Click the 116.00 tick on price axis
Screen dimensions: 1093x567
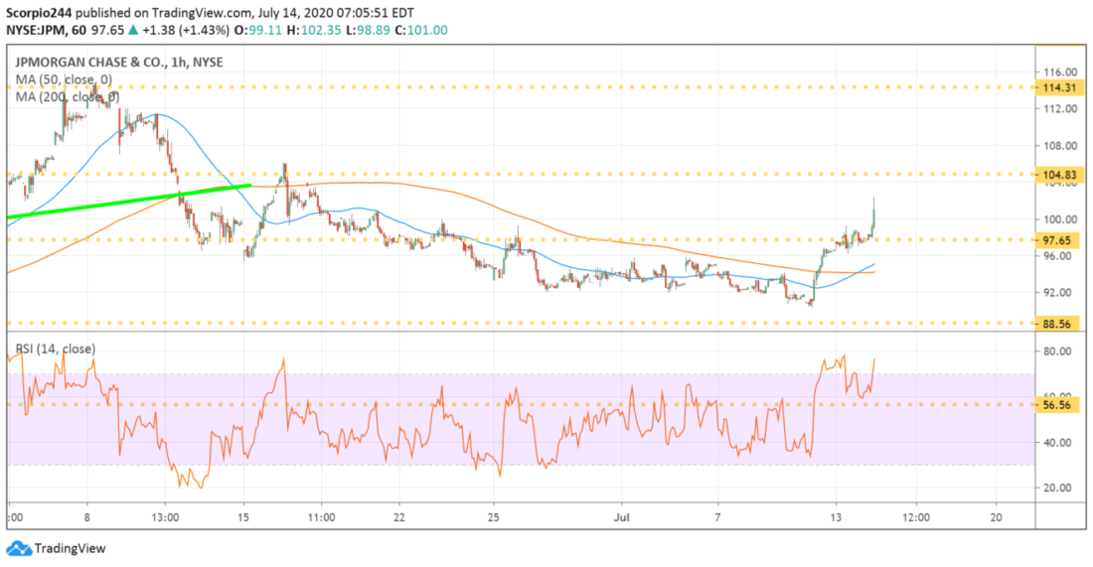[1059, 71]
